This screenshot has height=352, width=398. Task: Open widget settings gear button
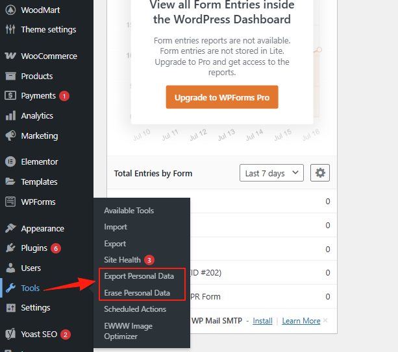[x=320, y=173]
